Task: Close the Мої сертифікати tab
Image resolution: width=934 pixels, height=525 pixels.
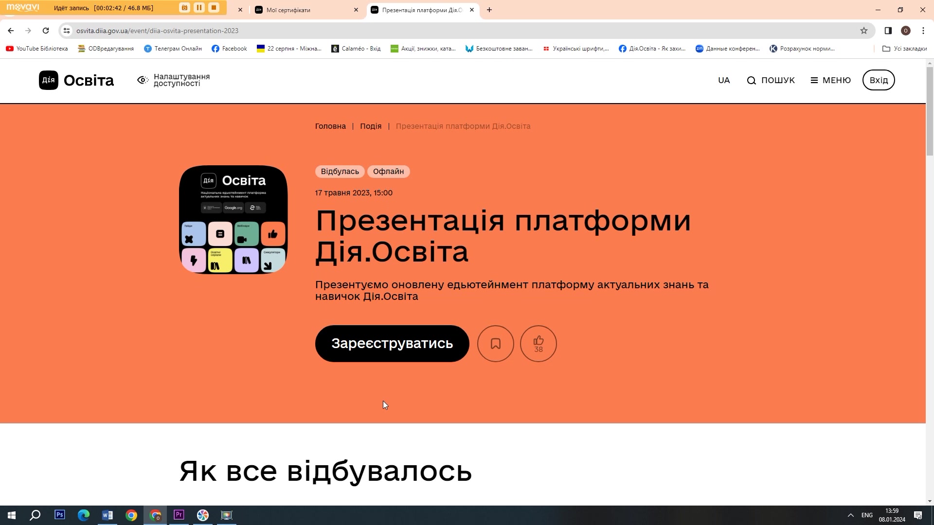Action: [356, 10]
